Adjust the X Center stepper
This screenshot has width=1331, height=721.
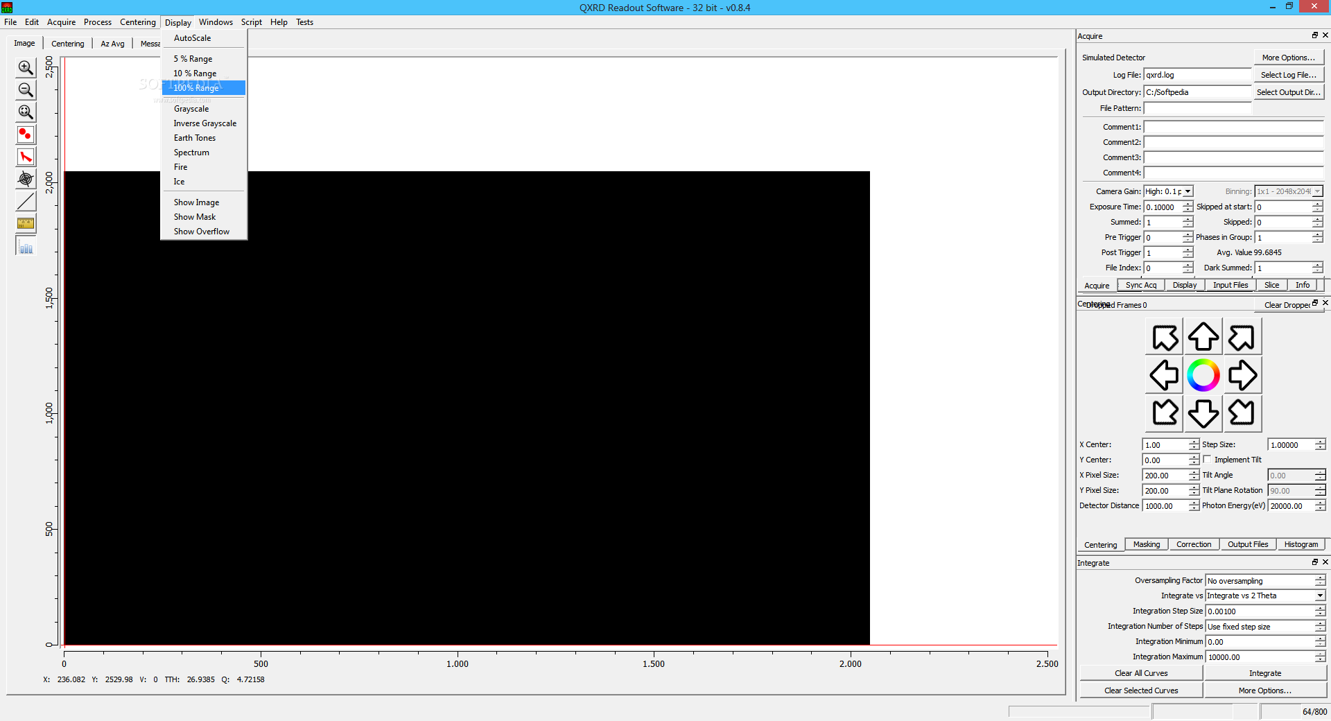pos(1193,444)
